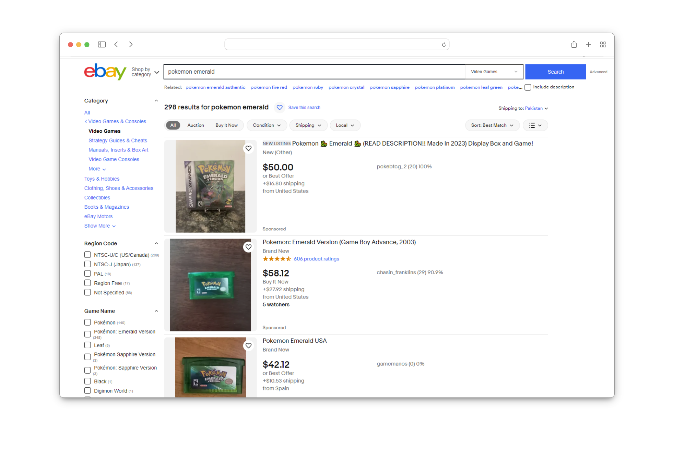Open Safari tab overview grid icon
Viewport: 674px width, 449px height.
pyautogui.click(x=603, y=45)
